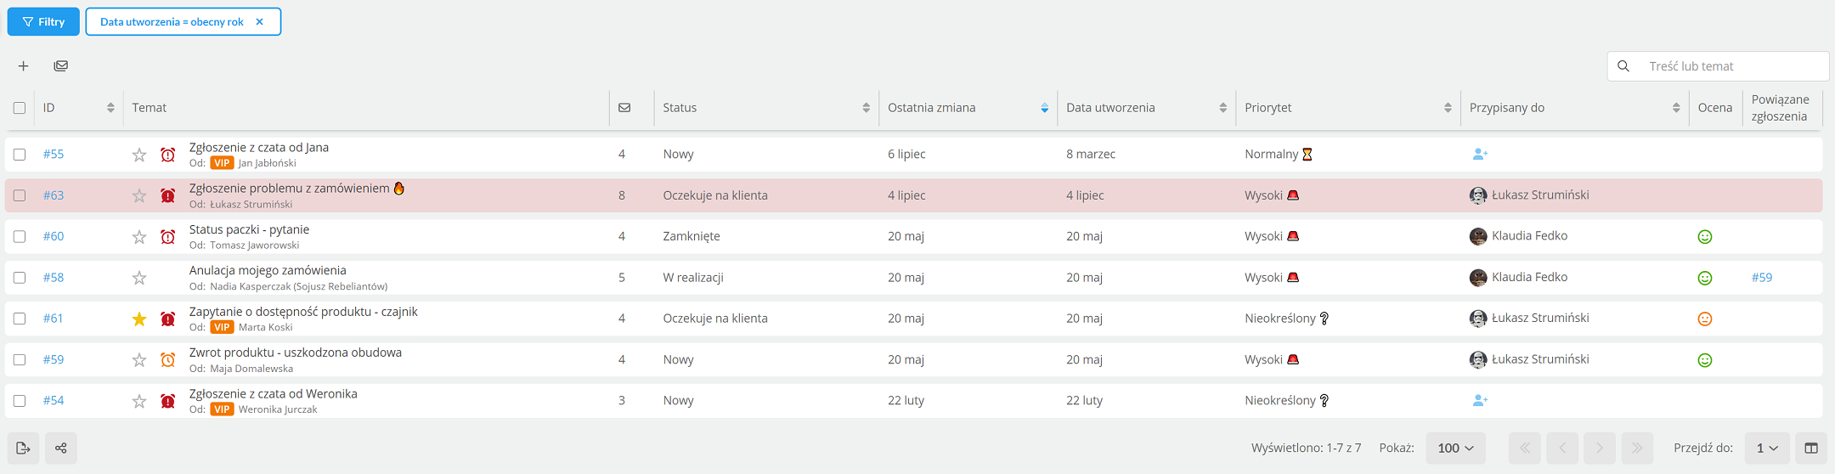Sort by Ostatnia zmiana column arrows

click(x=1044, y=108)
